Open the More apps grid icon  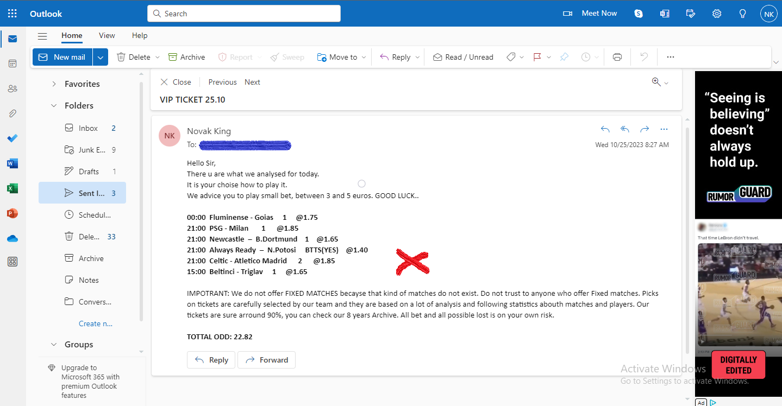tap(12, 262)
